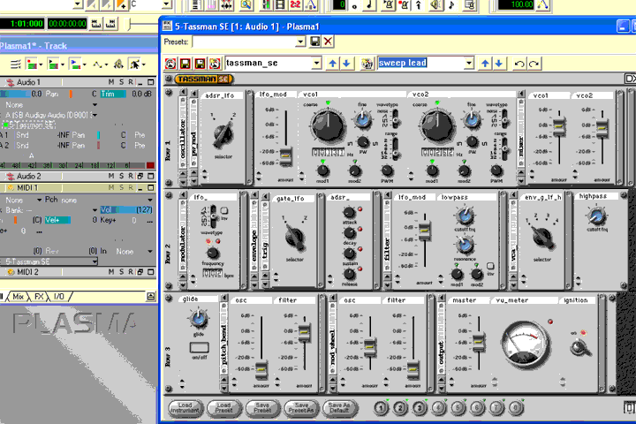The width and height of the screenshot is (636, 424).
Task: Click the Save As Default button
Action: tap(339, 408)
